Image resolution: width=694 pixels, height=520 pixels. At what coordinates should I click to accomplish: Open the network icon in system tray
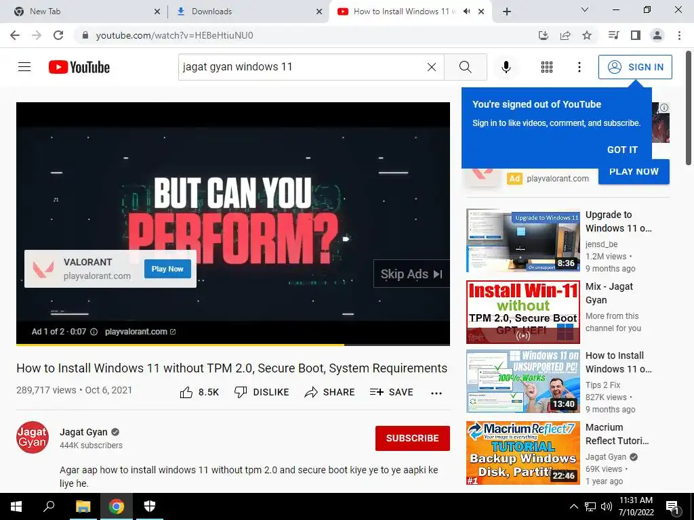590,506
